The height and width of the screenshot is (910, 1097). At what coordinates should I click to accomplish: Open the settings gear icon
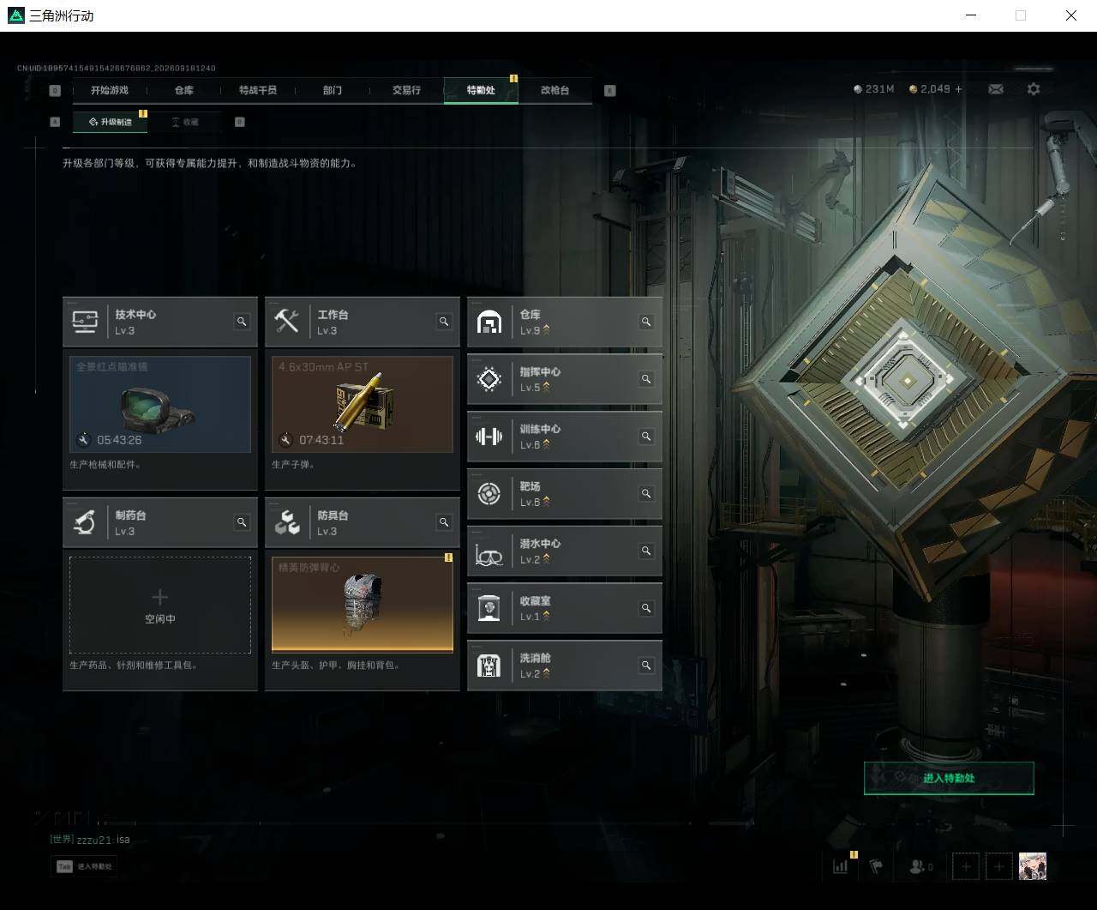pos(1034,89)
